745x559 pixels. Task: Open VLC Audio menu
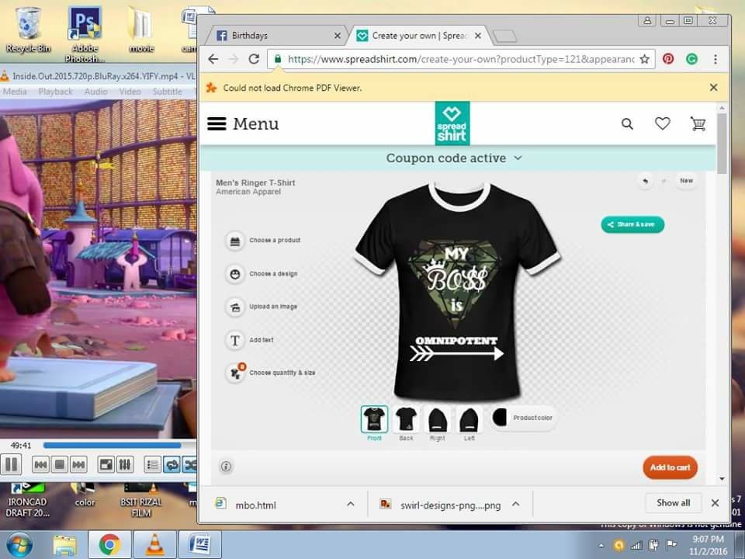point(95,92)
